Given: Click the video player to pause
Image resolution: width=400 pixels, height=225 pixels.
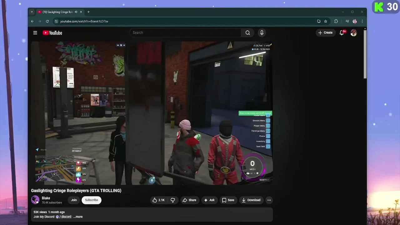Looking at the screenshot, I should click(x=152, y=113).
